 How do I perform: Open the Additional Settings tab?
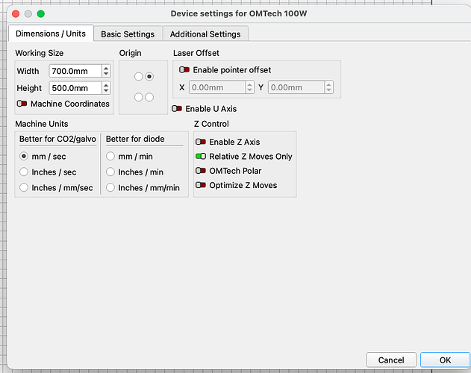click(205, 34)
